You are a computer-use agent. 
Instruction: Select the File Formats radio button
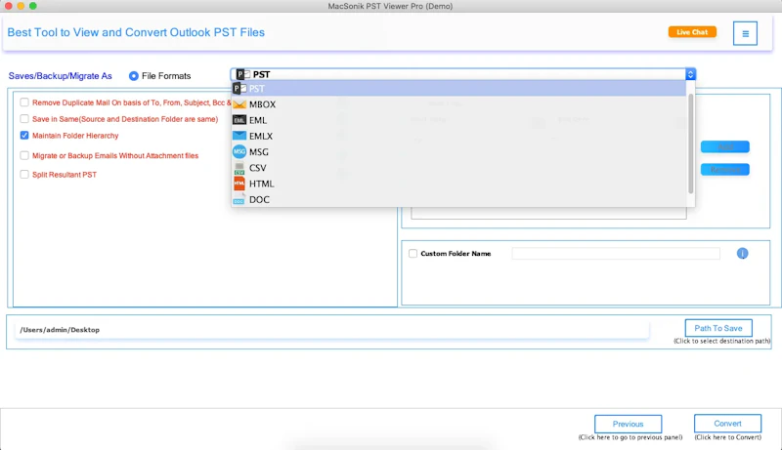tap(134, 76)
